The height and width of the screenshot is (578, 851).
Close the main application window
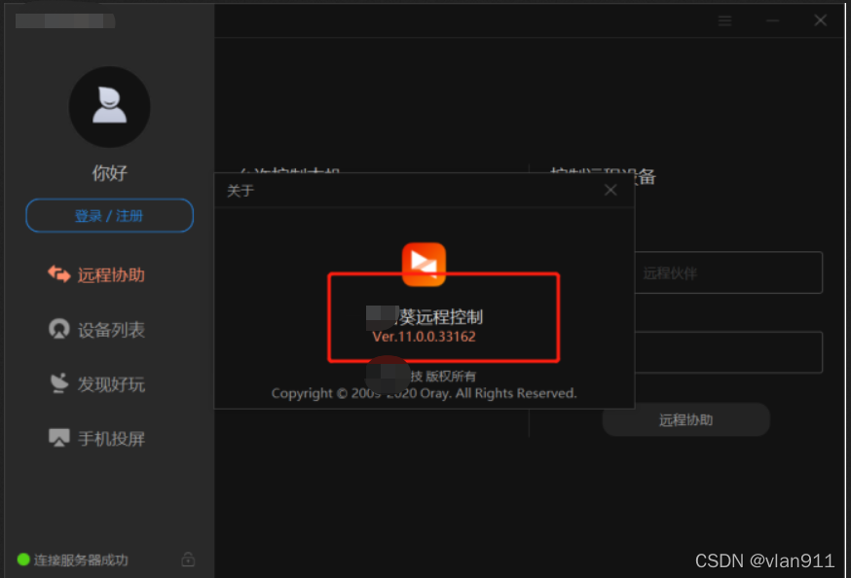coord(821,20)
